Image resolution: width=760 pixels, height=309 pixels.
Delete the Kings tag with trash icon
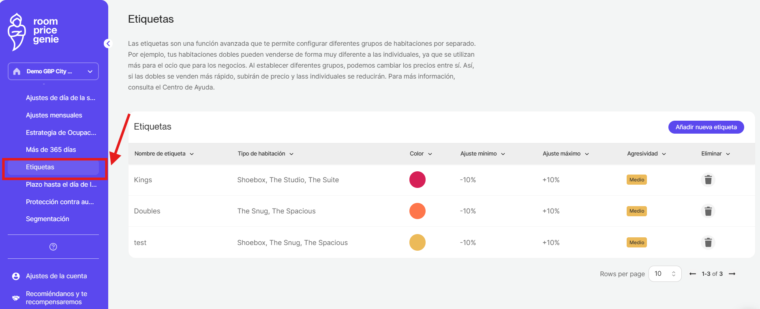(708, 179)
